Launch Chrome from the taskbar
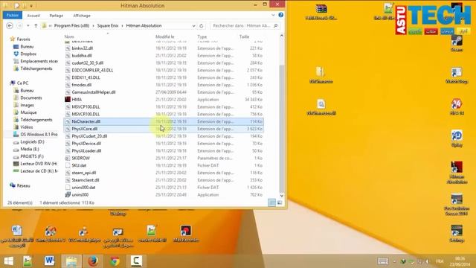The height and width of the screenshot is (268, 476). point(115,261)
